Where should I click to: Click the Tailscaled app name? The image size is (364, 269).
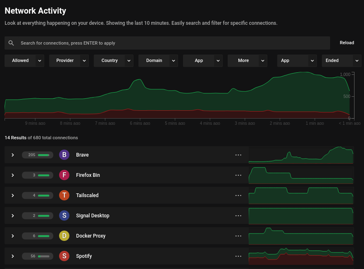87,195
